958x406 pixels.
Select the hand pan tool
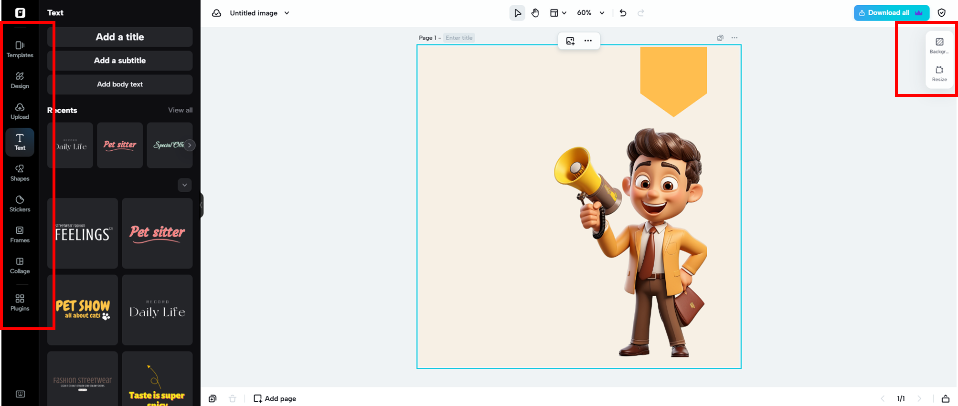pyautogui.click(x=535, y=13)
